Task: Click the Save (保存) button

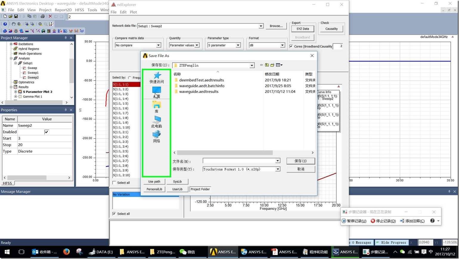Action: pos(300,161)
